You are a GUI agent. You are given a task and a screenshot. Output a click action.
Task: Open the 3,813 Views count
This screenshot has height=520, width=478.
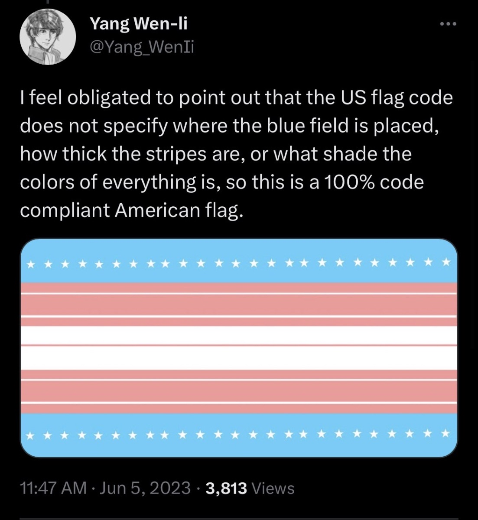click(x=250, y=488)
